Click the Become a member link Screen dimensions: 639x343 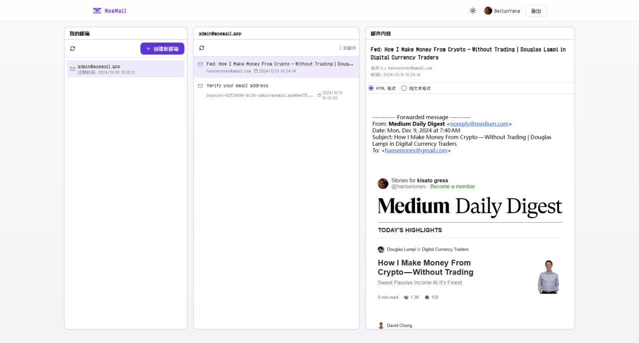click(x=452, y=186)
